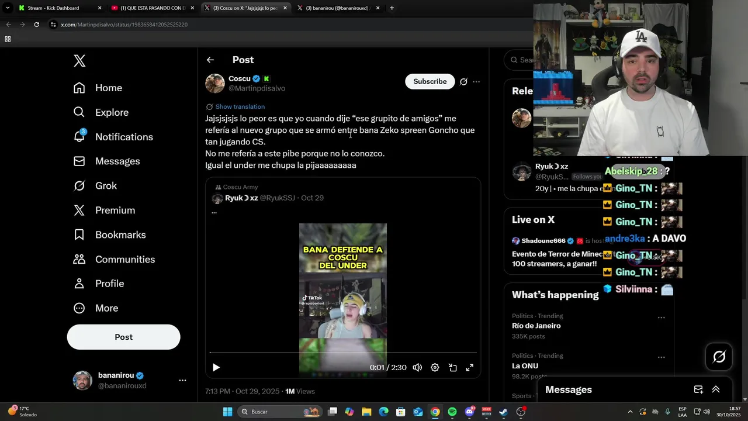The height and width of the screenshot is (421, 748).
Task: Open File Explorer from the taskbar
Action: point(366,412)
